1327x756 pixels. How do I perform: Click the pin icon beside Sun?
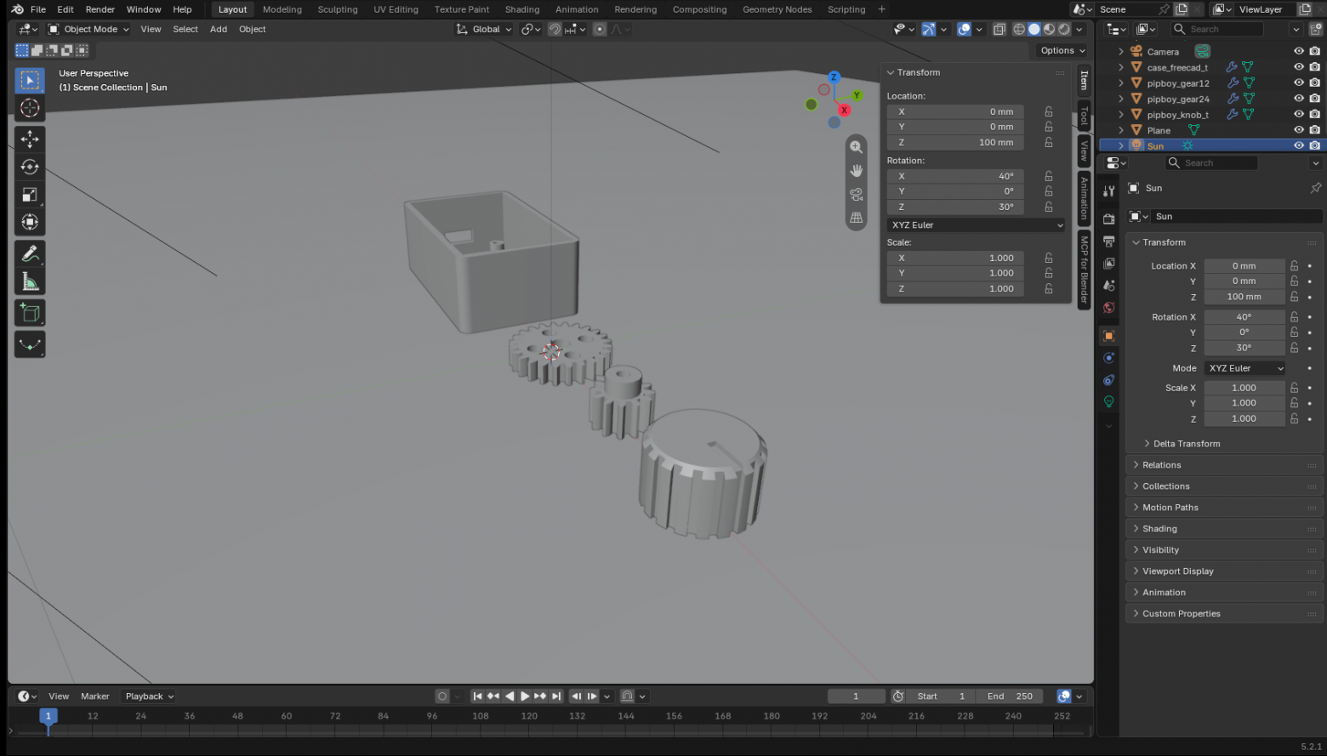click(x=1315, y=188)
